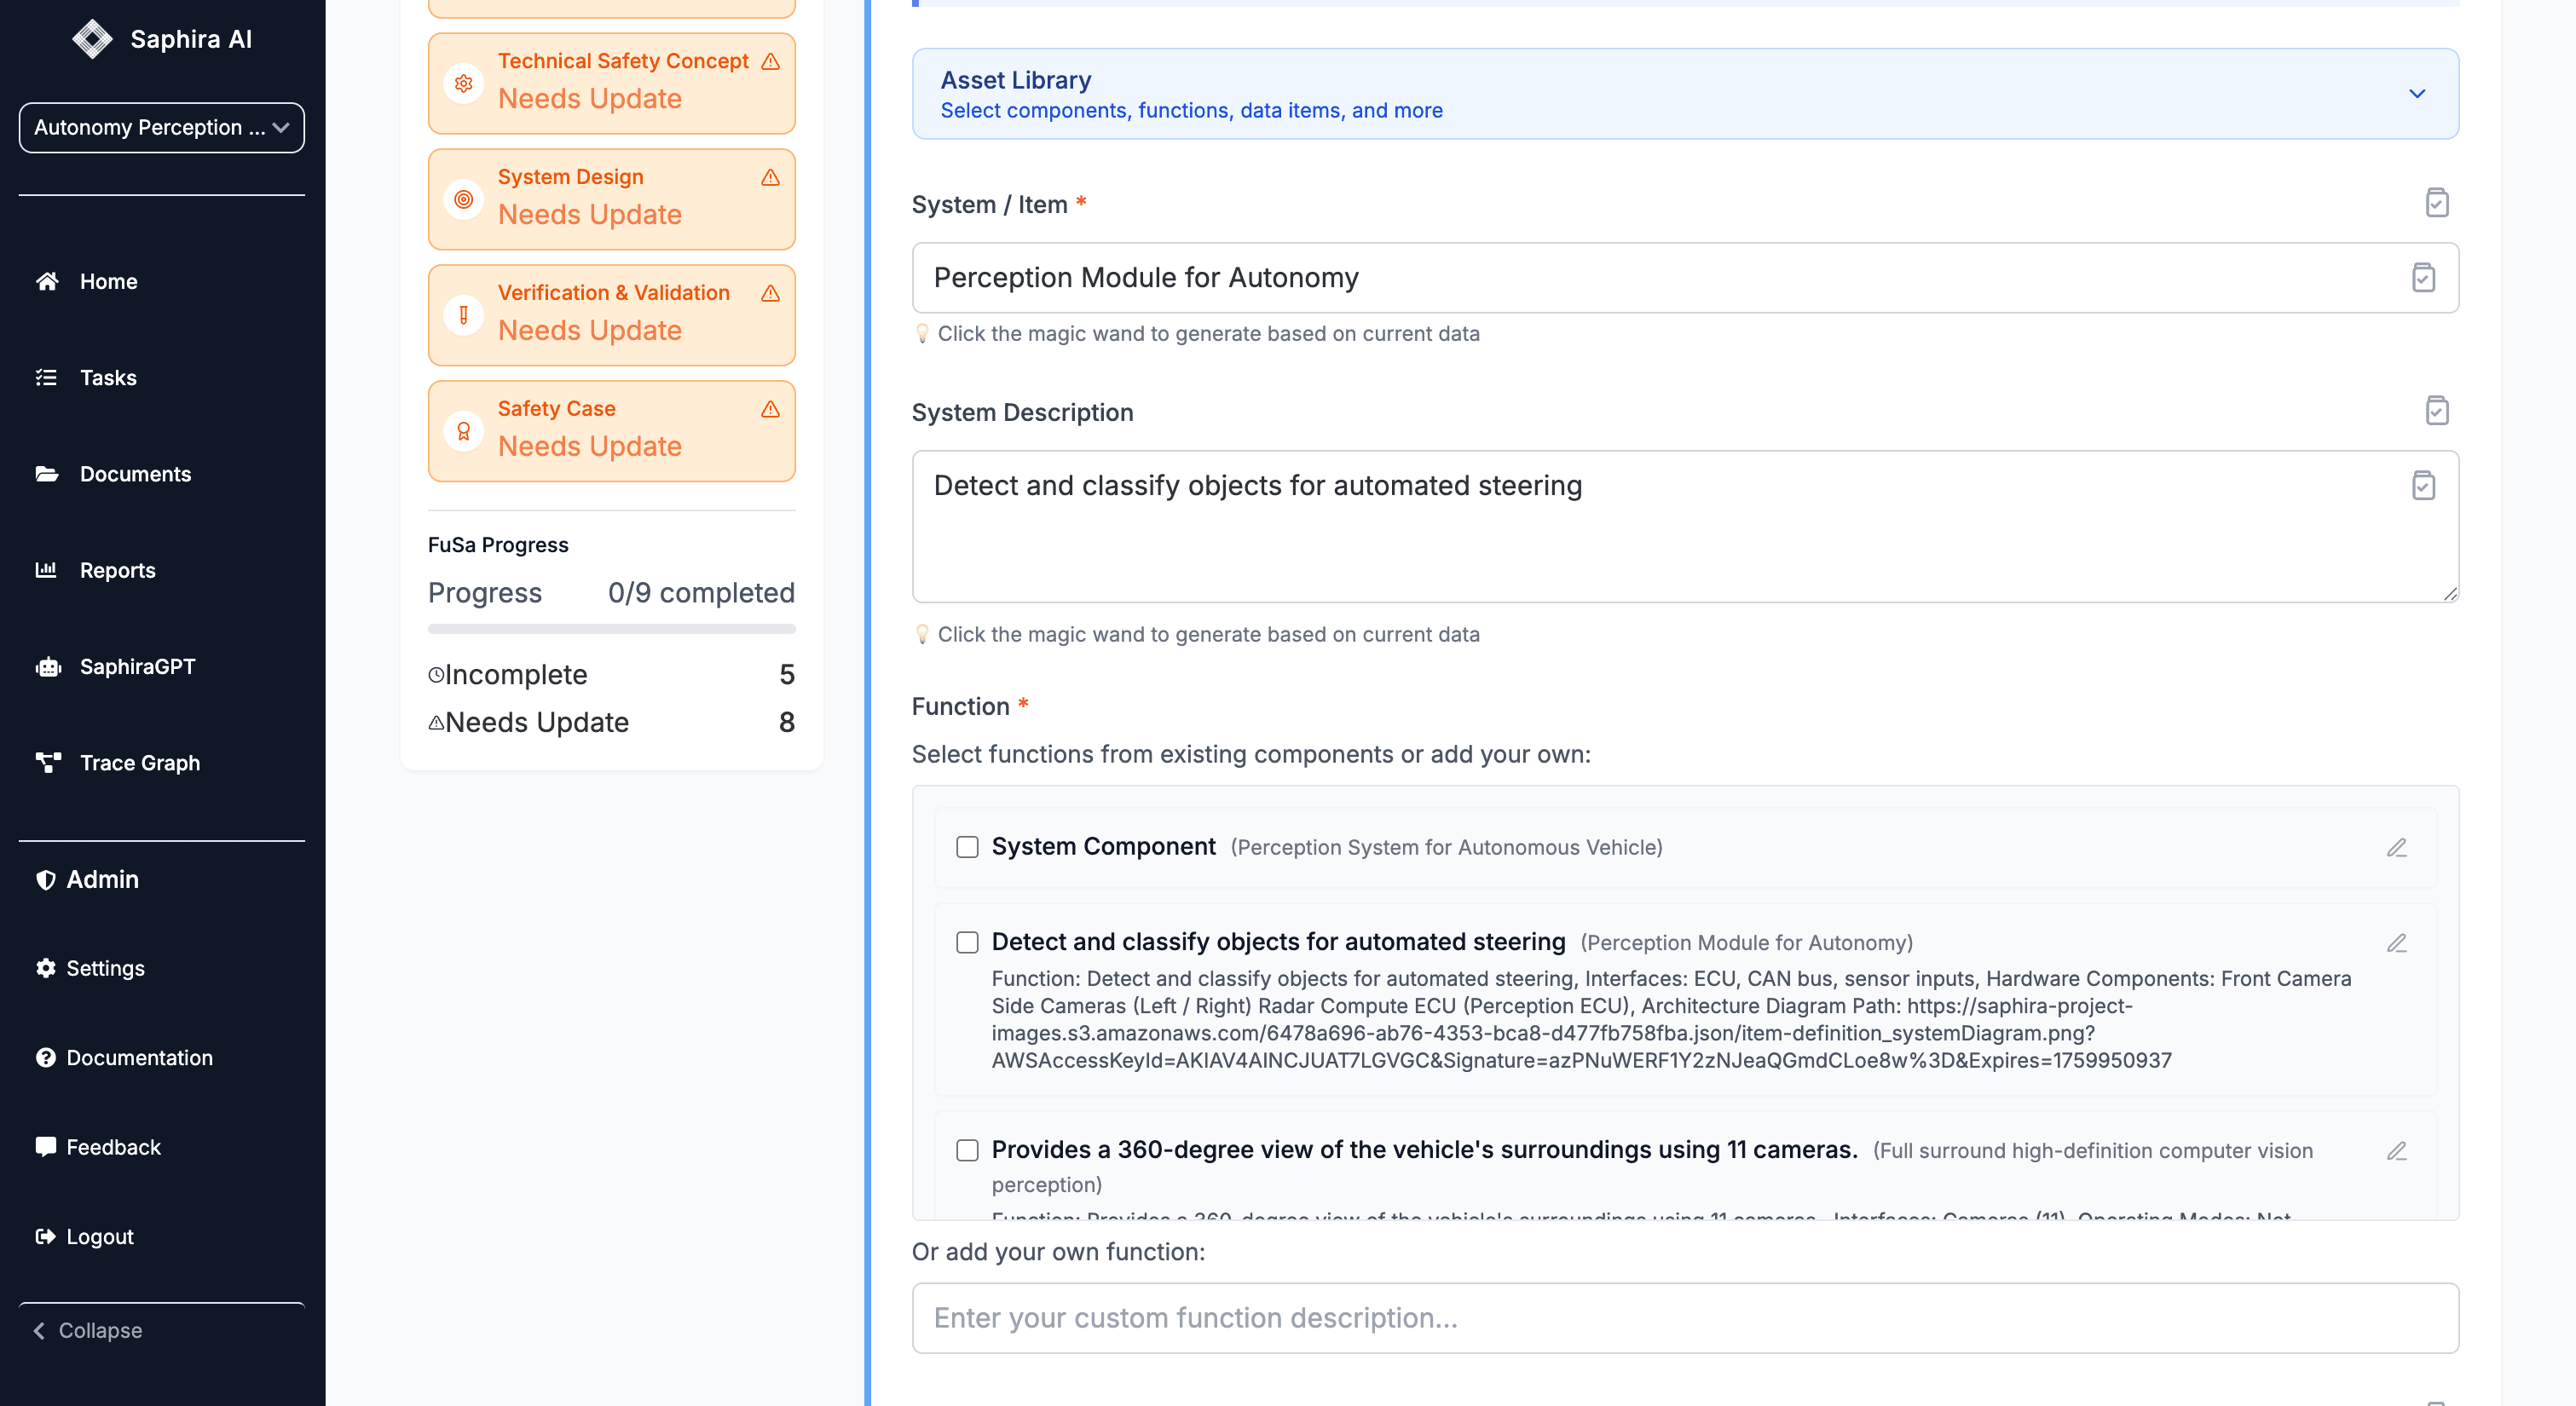This screenshot has height=1406, width=2576.
Task: Expand the Asset Library panel
Action: tap(2416, 94)
